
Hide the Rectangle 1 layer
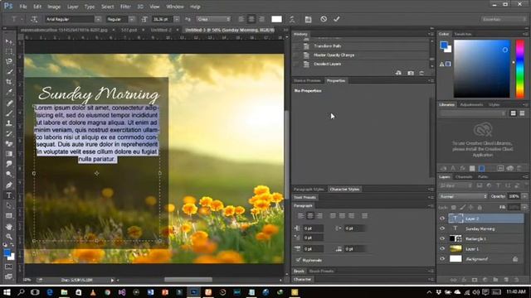[442, 238]
